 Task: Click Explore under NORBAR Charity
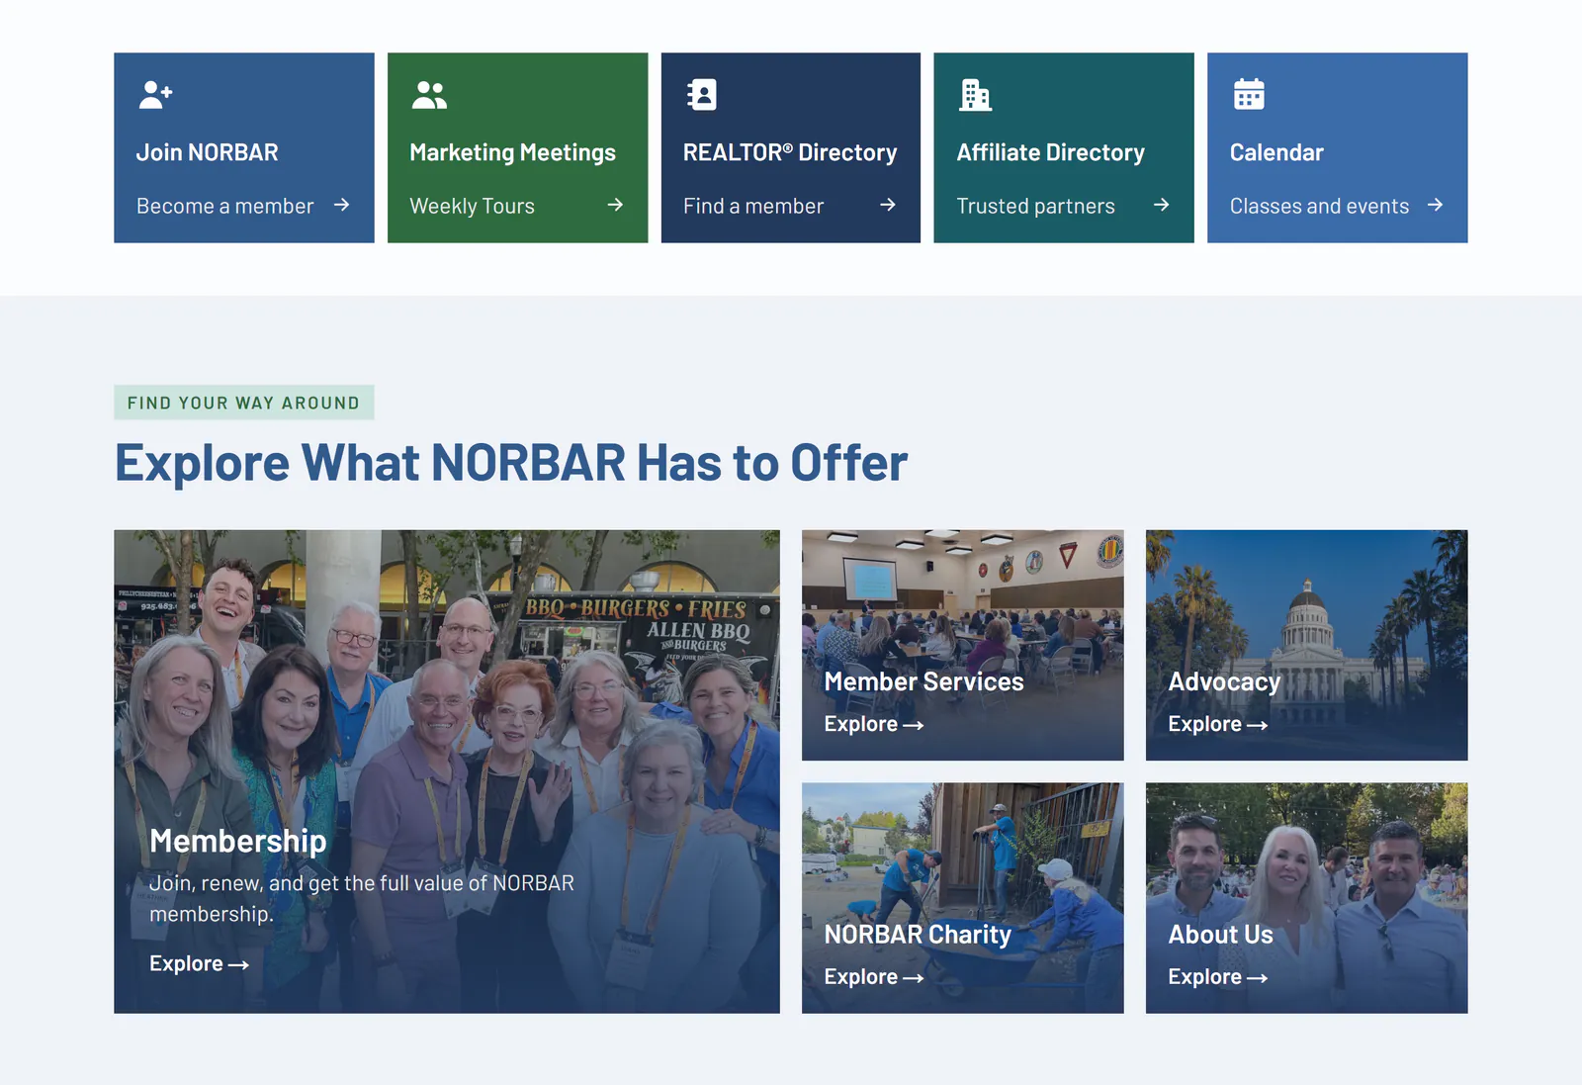pos(873,977)
